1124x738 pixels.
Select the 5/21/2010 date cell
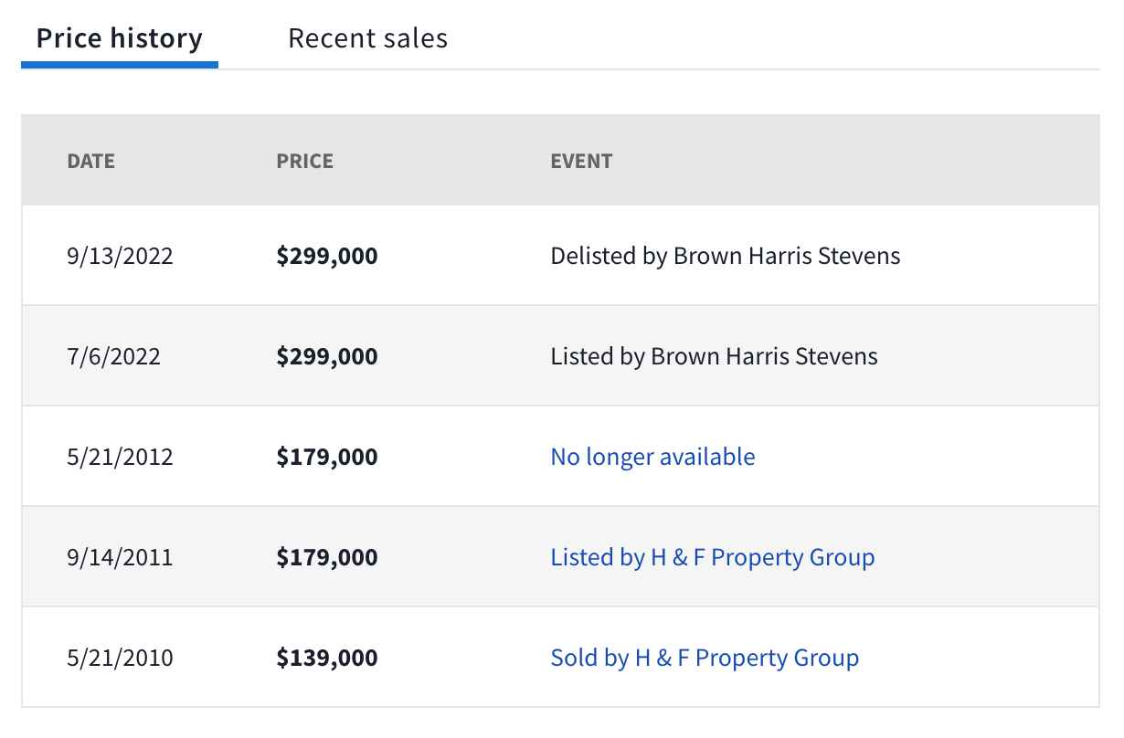tap(120, 657)
